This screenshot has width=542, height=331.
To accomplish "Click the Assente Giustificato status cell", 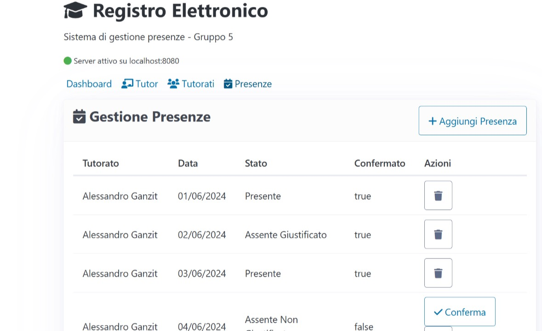I will (285, 235).
